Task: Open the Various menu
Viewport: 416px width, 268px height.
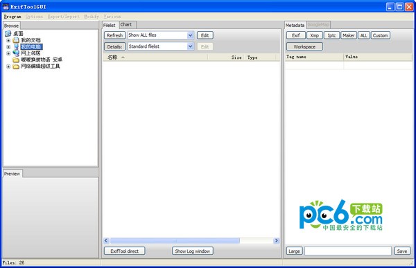Action: click(x=112, y=17)
